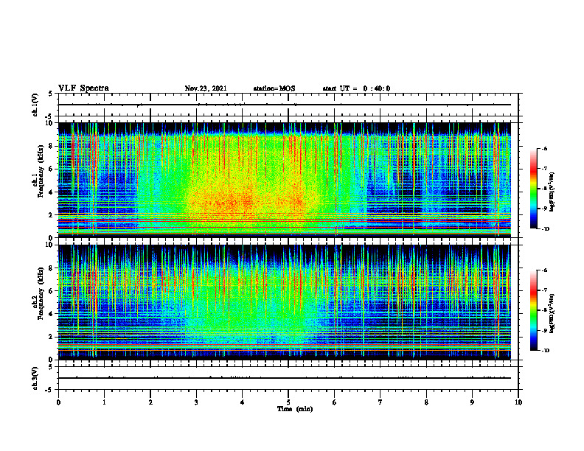Click the '-10' label on ch.2 colorbar
Screen dimensions: 584x451
(545, 350)
